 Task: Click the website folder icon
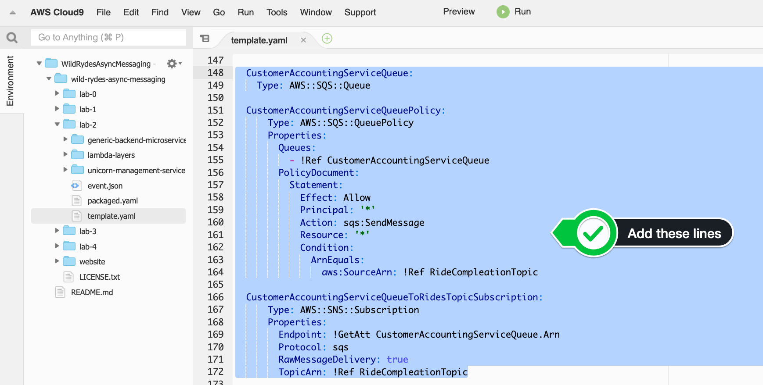[69, 261]
